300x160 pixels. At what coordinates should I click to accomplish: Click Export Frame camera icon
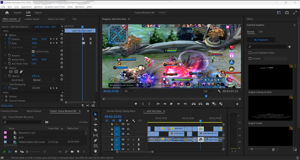pos(207,104)
